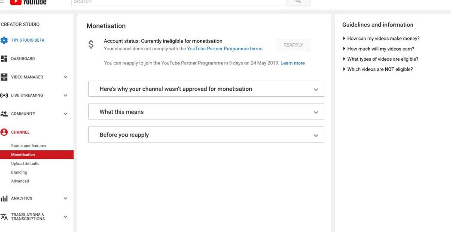Click the dollar sign monetisation icon
The image size is (451, 232).
tap(91, 44)
